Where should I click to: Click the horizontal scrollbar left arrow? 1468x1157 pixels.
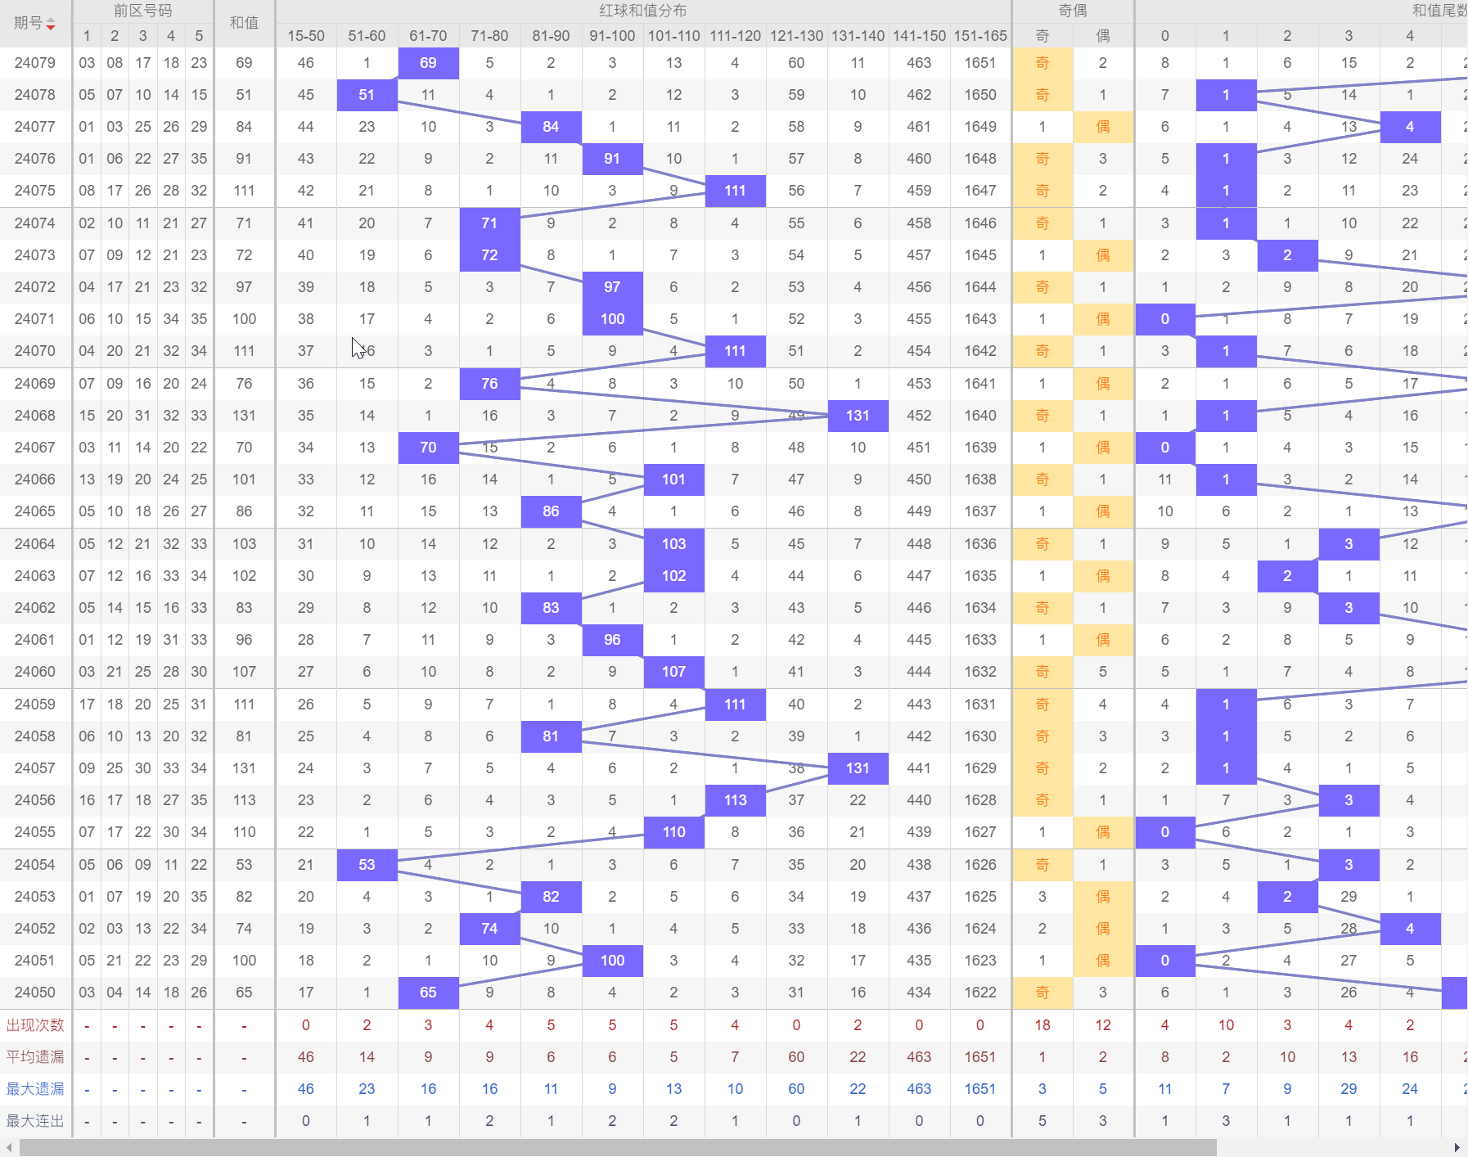(8, 1147)
